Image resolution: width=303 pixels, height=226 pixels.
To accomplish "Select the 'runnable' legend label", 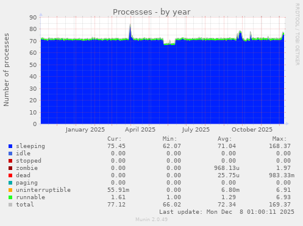I will point(30,197).
